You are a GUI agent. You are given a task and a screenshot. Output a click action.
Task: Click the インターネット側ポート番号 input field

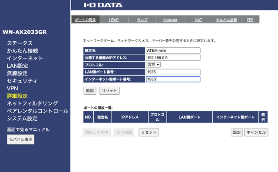tap(173, 79)
